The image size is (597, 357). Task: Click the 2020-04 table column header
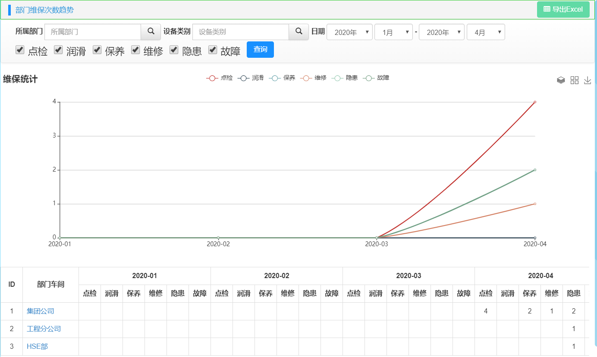[x=532, y=276]
